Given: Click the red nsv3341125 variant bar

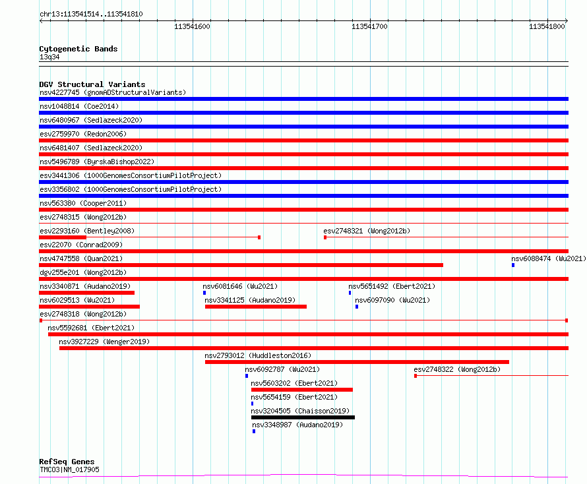Looking at the screenshot, I should tap(256, 307).
